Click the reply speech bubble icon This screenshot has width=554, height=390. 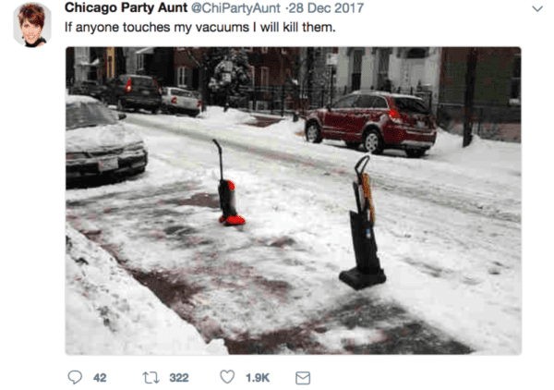[x=75, y=377]
